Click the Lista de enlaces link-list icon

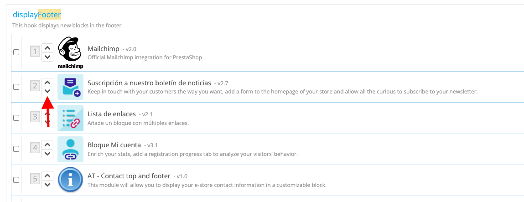(x=71, y=118)
